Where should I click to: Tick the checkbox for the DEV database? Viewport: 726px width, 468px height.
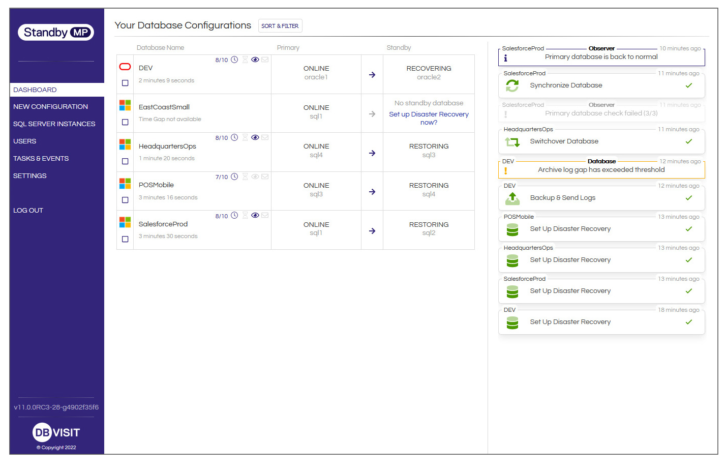(x=125, y=83)
